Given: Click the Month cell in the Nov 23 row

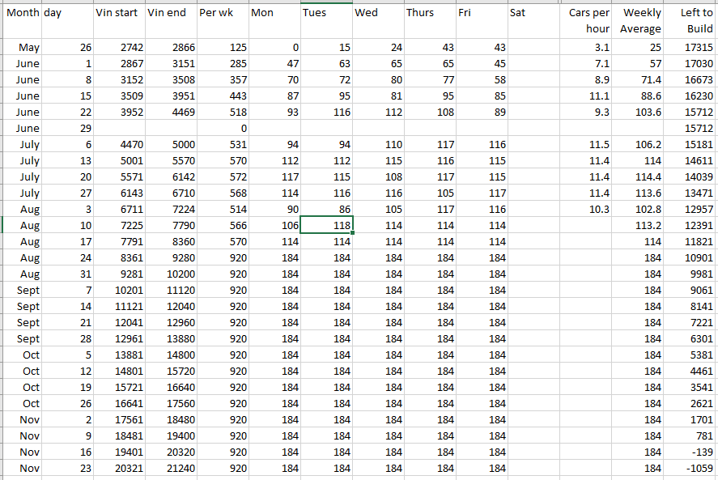Looking at the screenshot, I should click(22, 468).
